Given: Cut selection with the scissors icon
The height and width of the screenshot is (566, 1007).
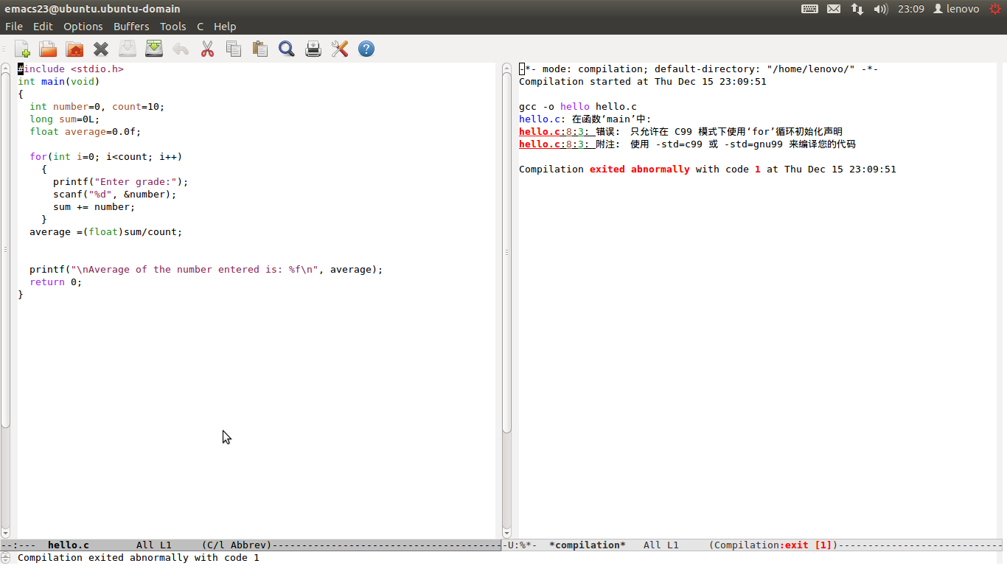Looking at the screenshot, I should pyautogui.click(x=207, y=49).
